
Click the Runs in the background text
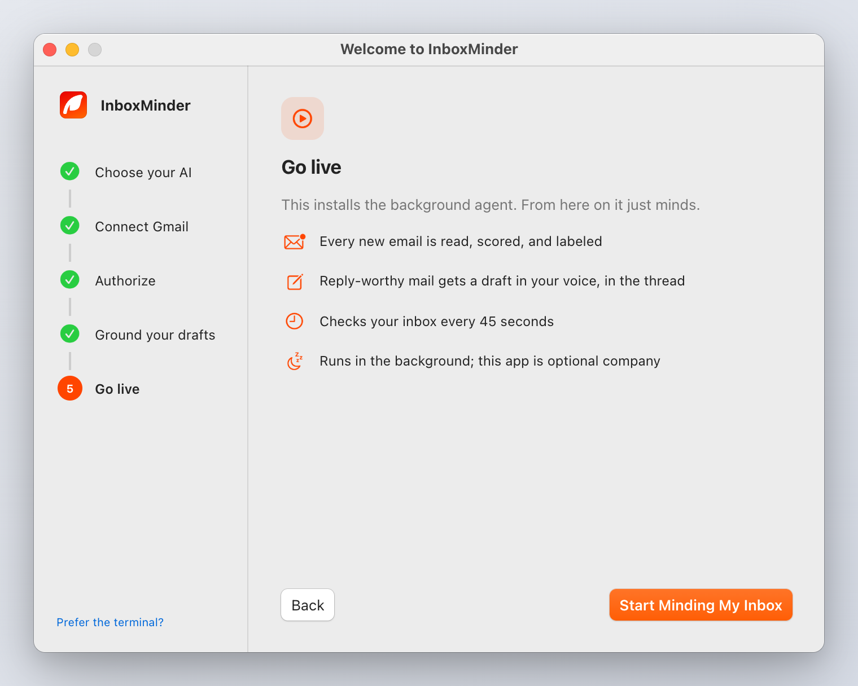pos(490,361)
